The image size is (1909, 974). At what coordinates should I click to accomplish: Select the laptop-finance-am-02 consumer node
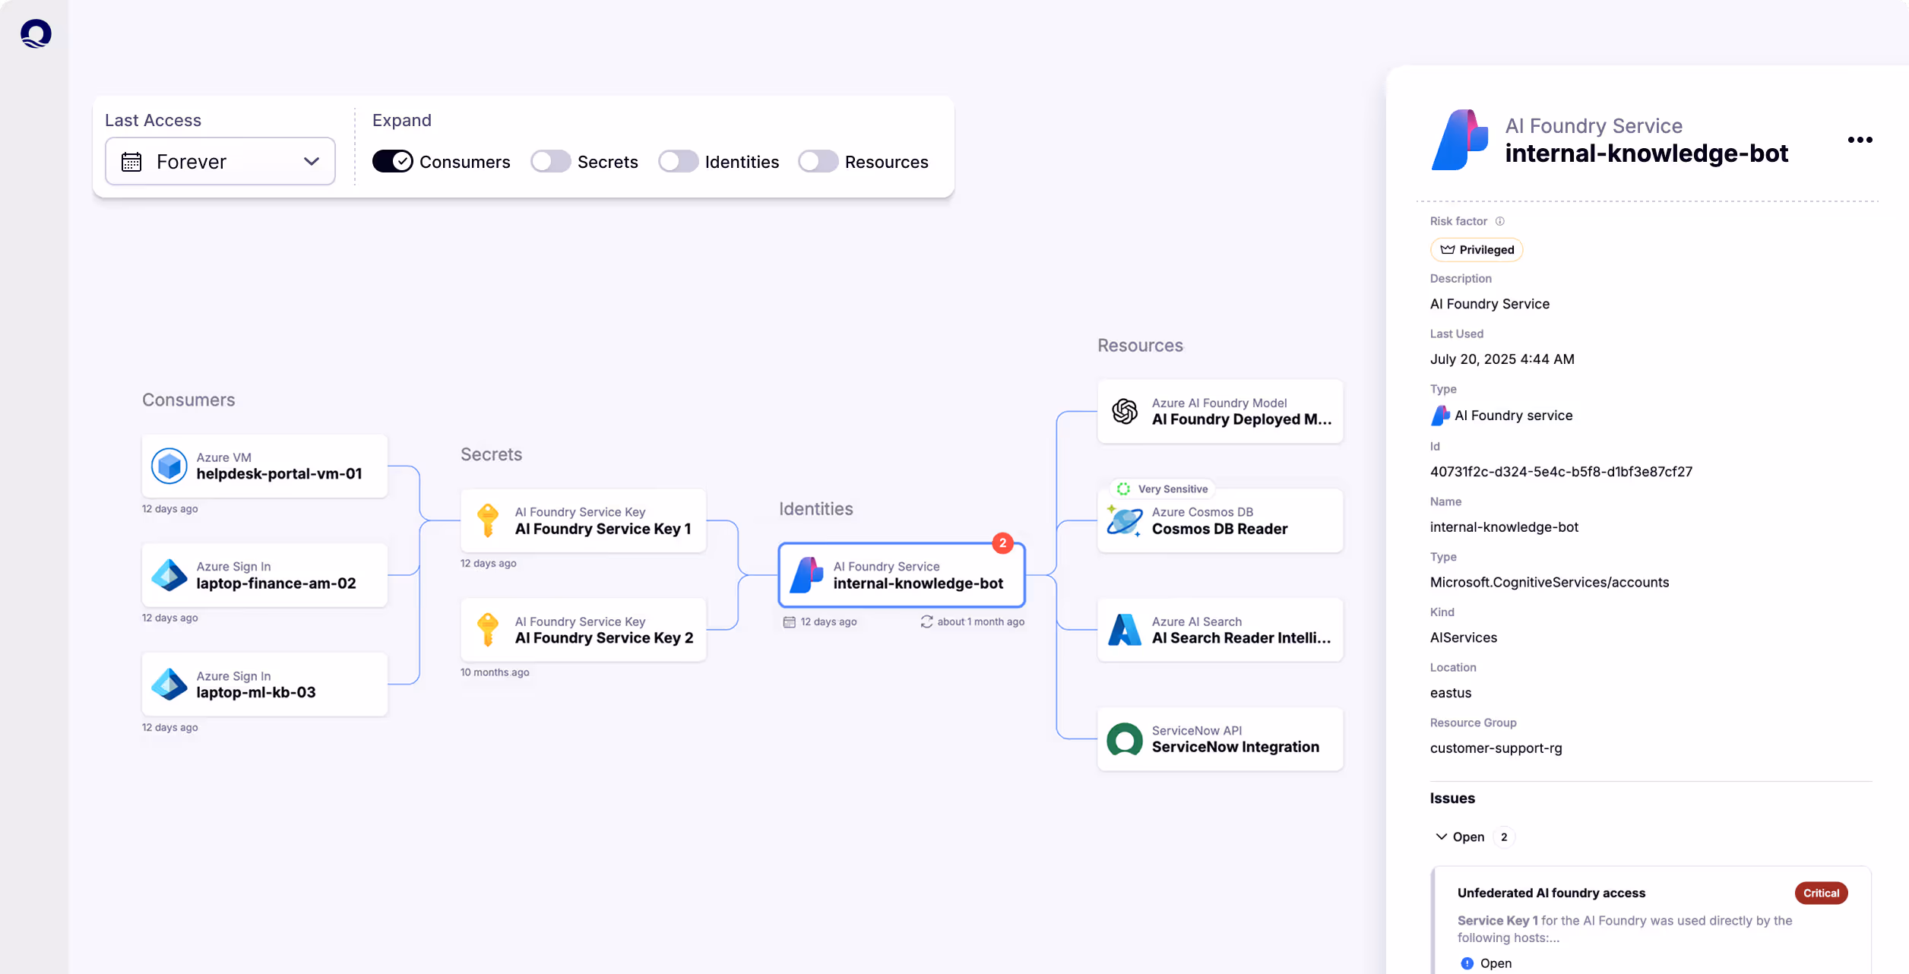click(x=264, y=575)
